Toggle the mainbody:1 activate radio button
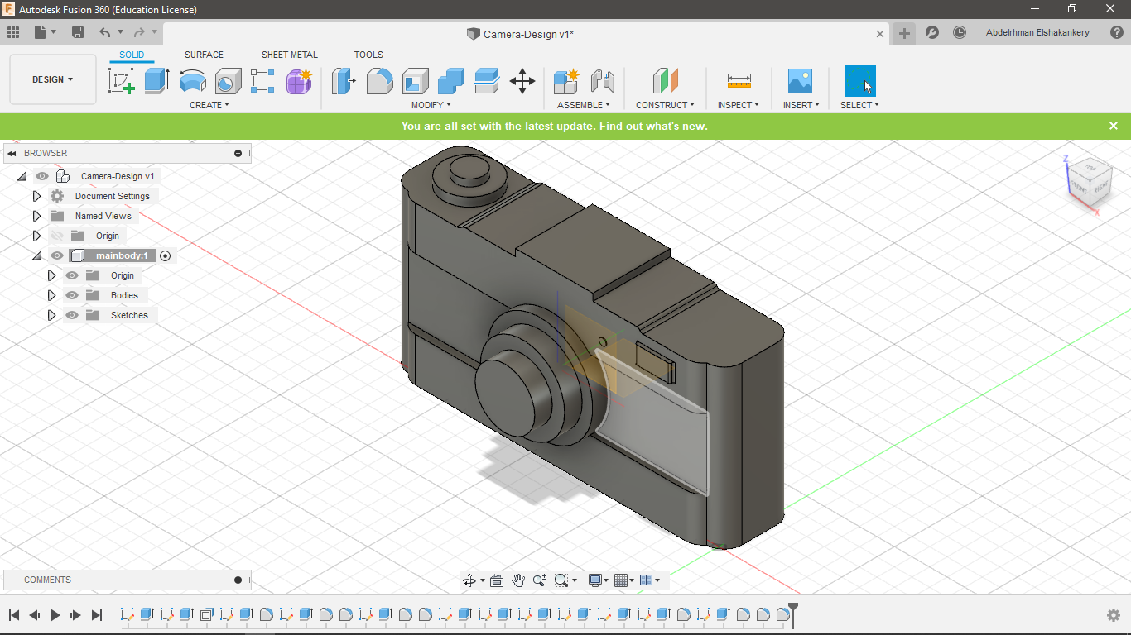 (x=165, y=255)
